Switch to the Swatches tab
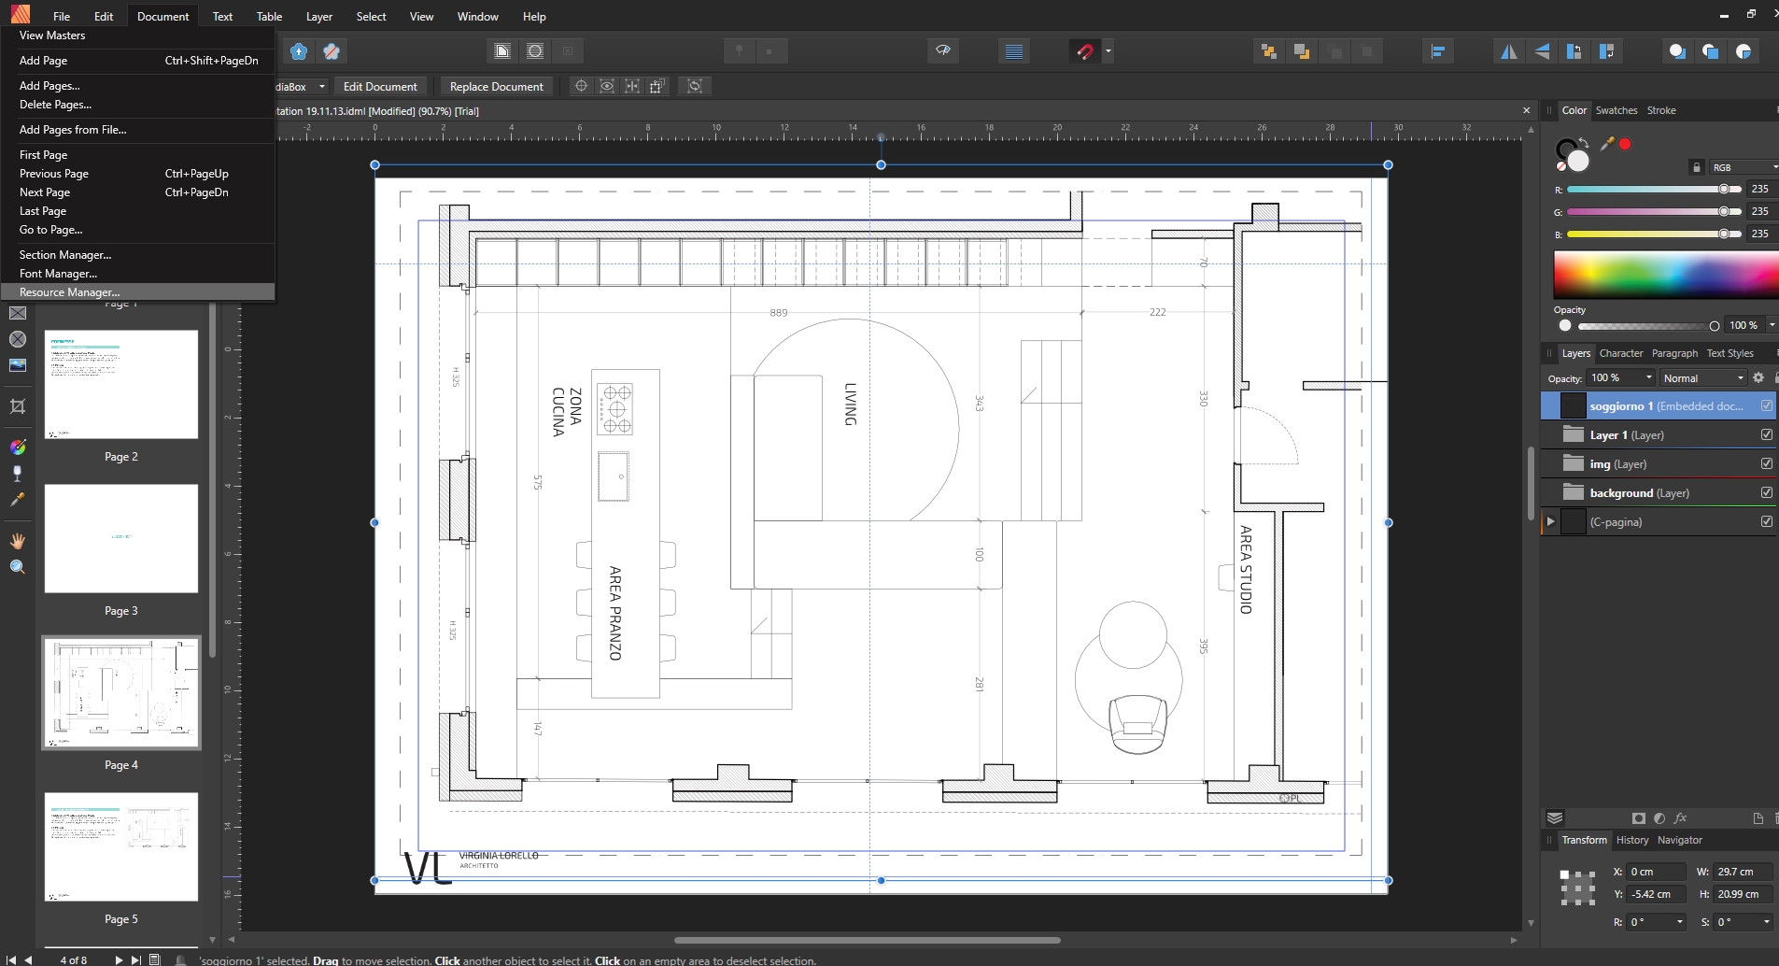 pyautogui.click(x=1616, y=110)
